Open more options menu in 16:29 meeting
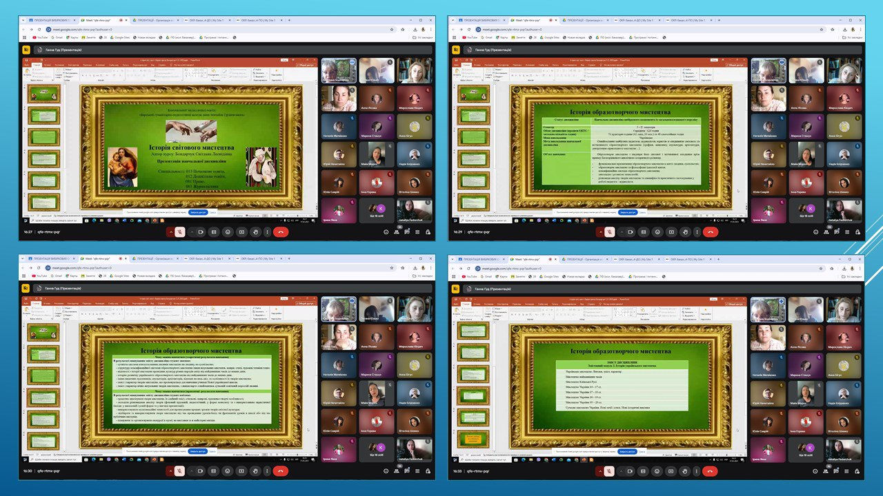The image size is (883, 496). click(697, 232)
